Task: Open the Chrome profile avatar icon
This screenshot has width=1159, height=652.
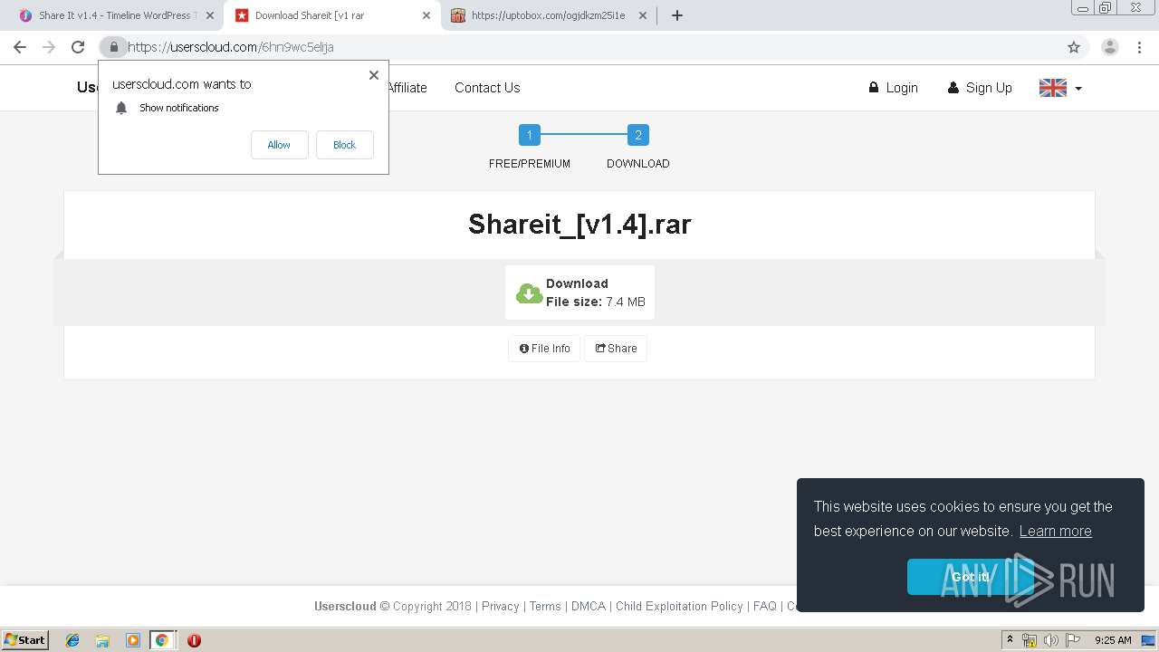Action: tap(1109, 47)
